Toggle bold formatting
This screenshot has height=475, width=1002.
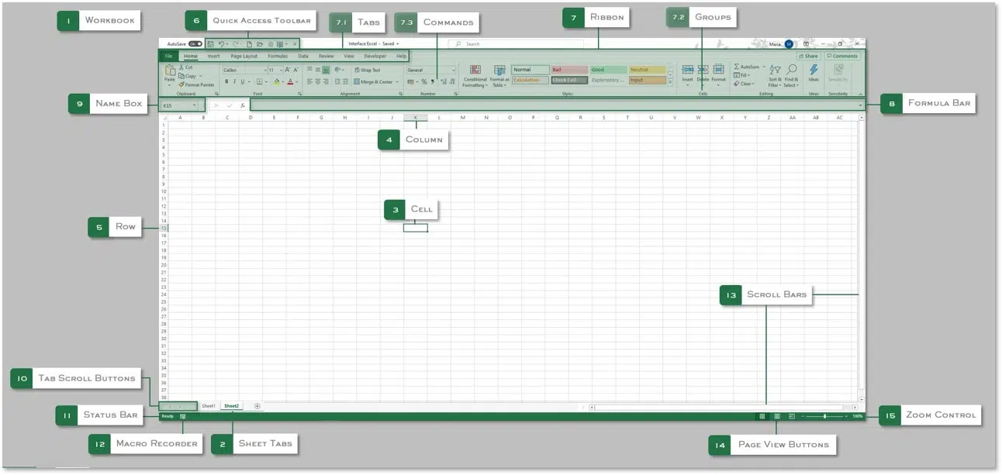click(x=226, y=81)
